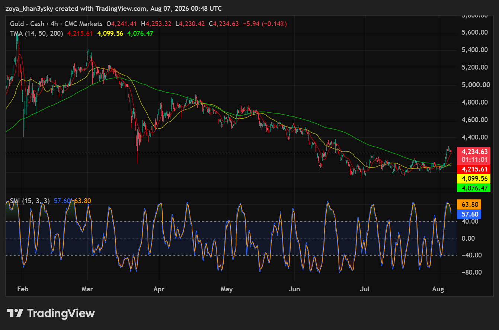This screenshot has height=330, width=499.
Task: Click the 40.00 label on SMI axis
Action: [470, 221]
